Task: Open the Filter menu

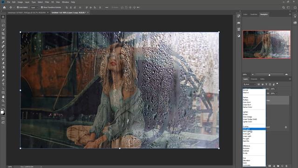Action: 47,2
